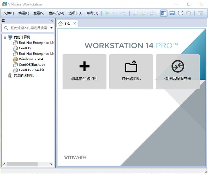Open the 文件(F) menu
The image size is (208, 174).
[9, 13]
